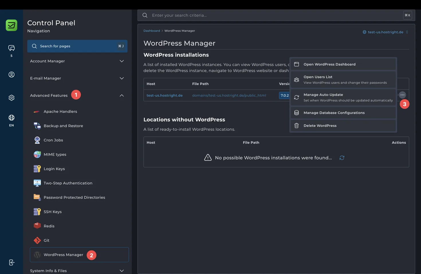Click the SSH Keys icon
421x274 pixels.
[x=37, y=212]
